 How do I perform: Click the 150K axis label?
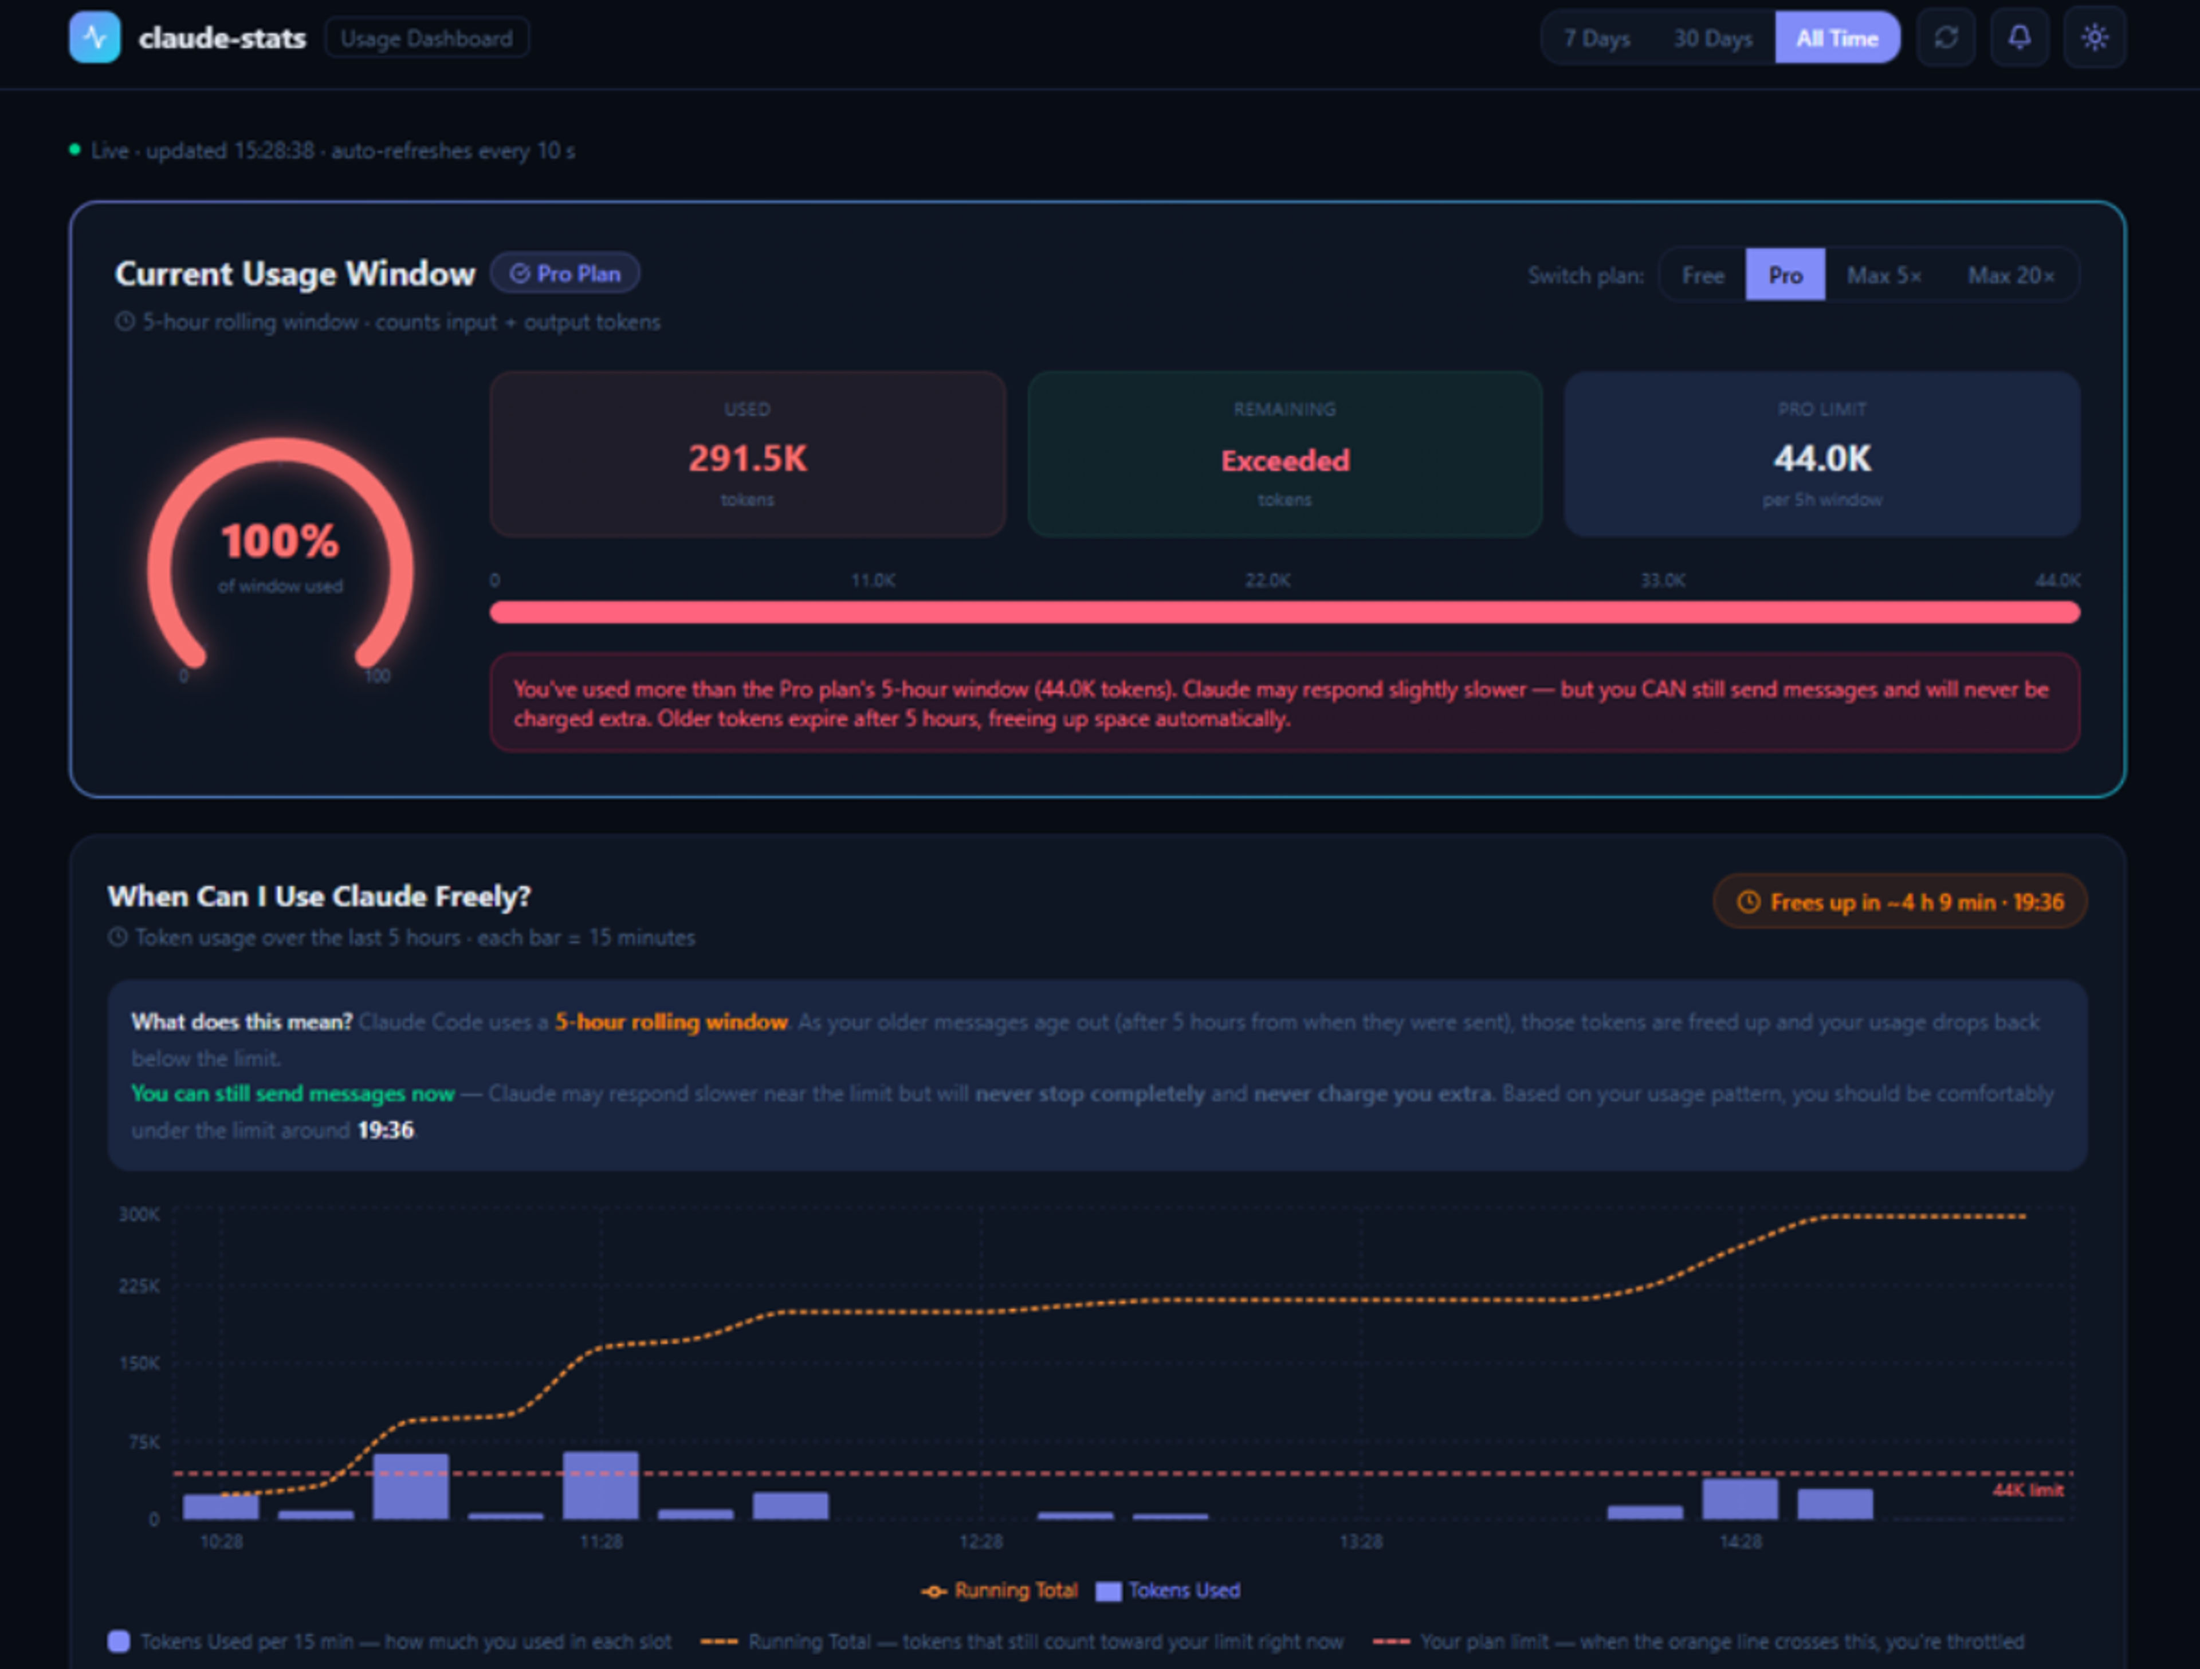pos(139,1364)
